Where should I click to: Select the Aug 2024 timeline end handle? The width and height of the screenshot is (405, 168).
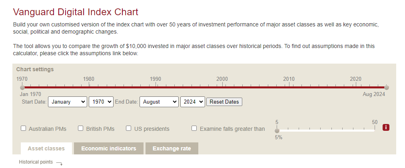click(x=386, y=87)
